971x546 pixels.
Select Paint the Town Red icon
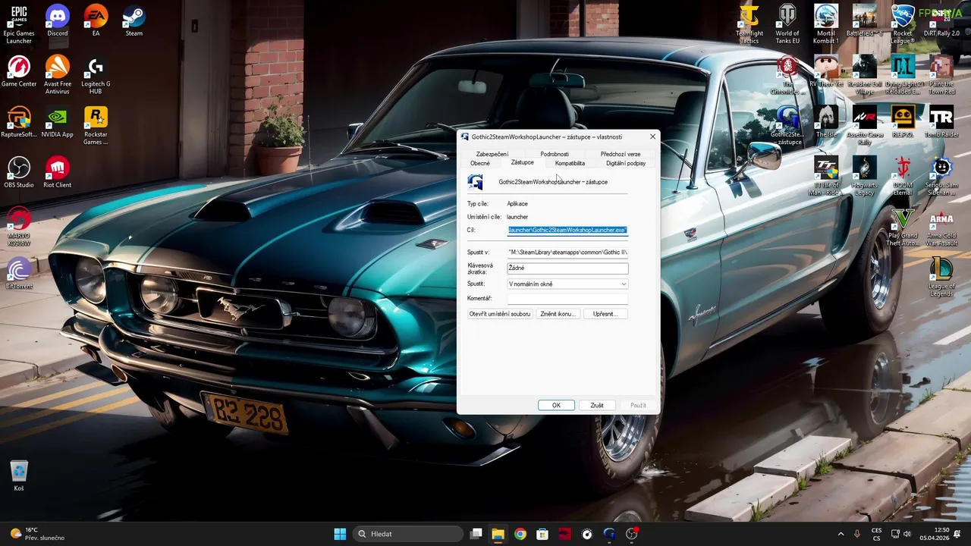(x=941, y=75)
